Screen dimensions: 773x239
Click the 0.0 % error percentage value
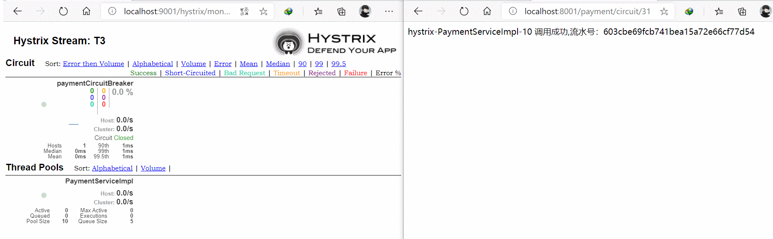click(x=122, y=92)
